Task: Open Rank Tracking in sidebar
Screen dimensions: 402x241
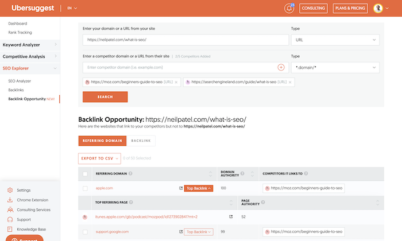Action: (x=20, y=32)
